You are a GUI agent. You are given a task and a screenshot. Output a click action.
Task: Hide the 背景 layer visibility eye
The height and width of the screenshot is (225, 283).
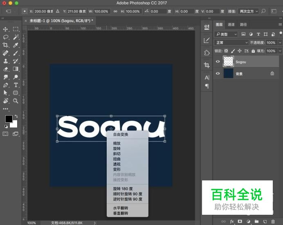[x=218, y=74]
